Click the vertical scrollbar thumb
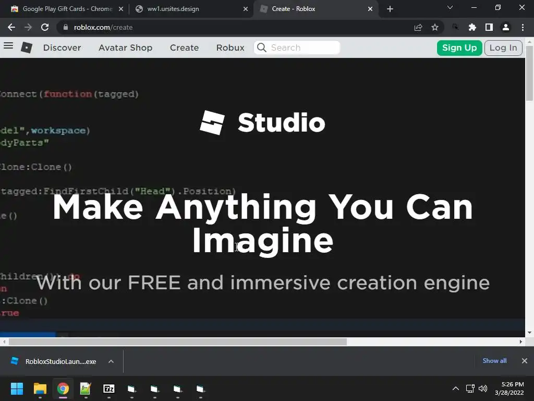The image size is (534, 401). (529, 73)
